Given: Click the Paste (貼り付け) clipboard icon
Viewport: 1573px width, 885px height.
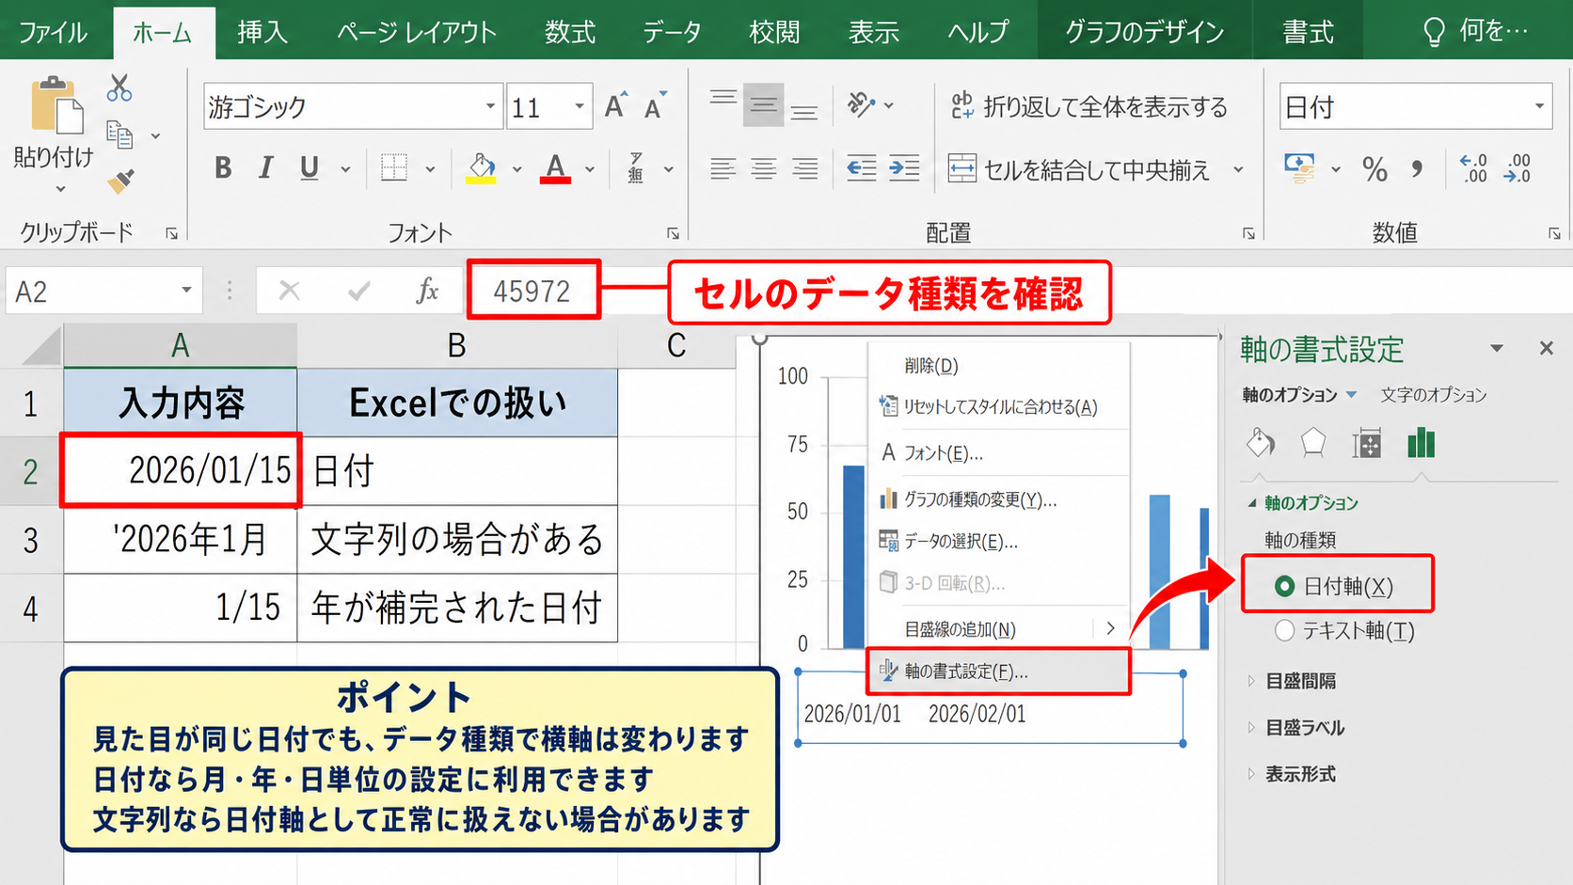Looking at the screenshot, I should point(56,105).
